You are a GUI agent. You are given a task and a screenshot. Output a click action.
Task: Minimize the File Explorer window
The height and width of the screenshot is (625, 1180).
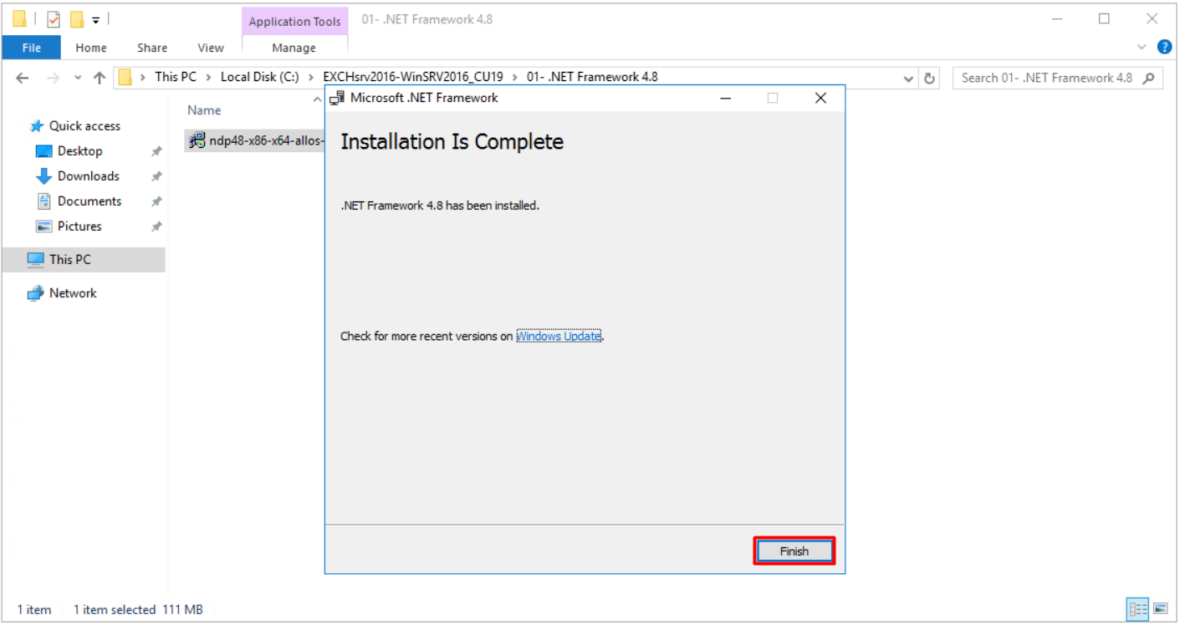click(1057, 18)
